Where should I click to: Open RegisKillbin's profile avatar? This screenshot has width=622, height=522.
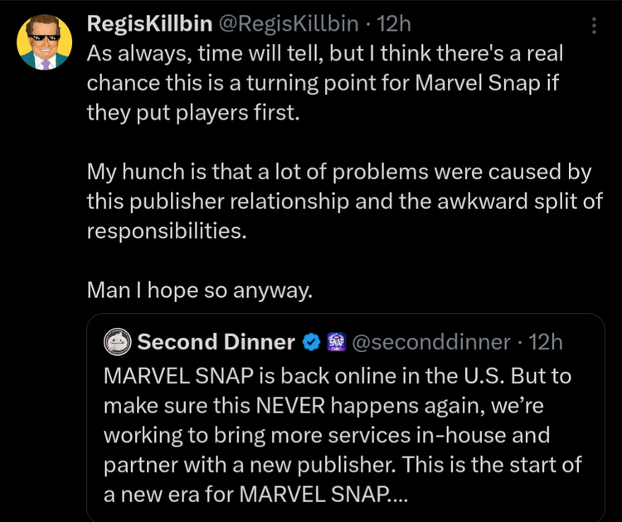(x=45, y=42)
